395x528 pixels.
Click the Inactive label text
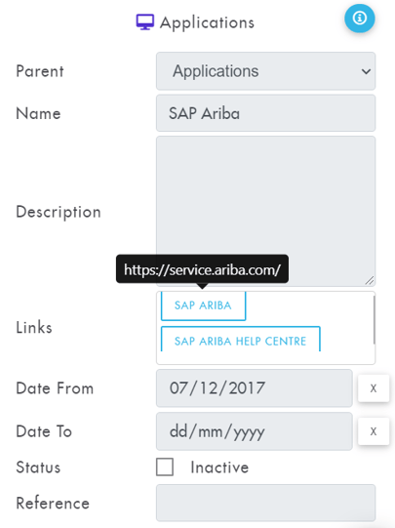click(x=219, y=467)
